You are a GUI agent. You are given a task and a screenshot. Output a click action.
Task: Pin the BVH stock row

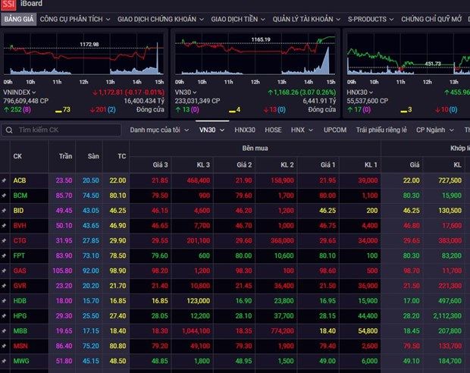point(4,225)
